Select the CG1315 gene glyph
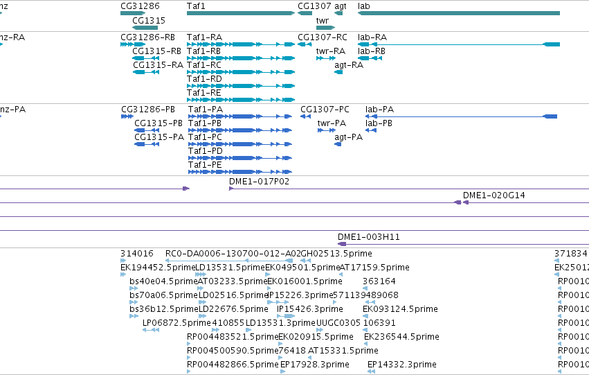The width and height of the screenshot is (589, 375). click(145, 28)
